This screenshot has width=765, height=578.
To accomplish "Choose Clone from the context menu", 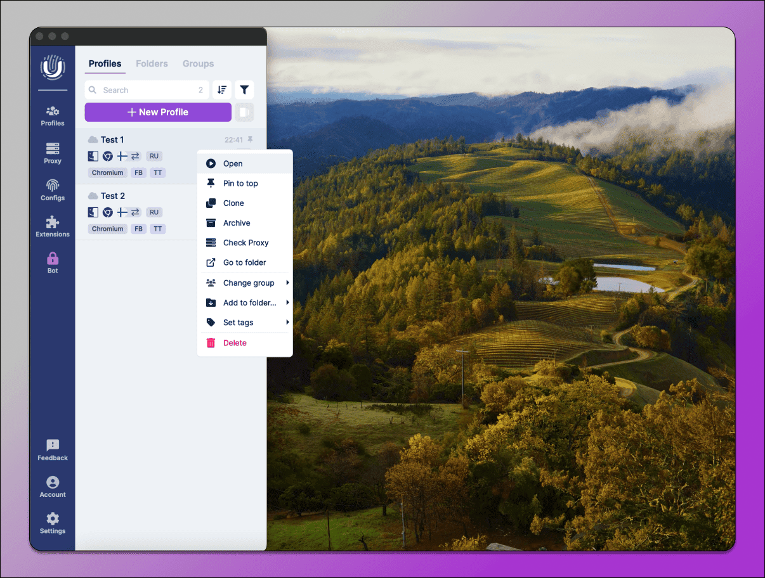I will [245, 203].
